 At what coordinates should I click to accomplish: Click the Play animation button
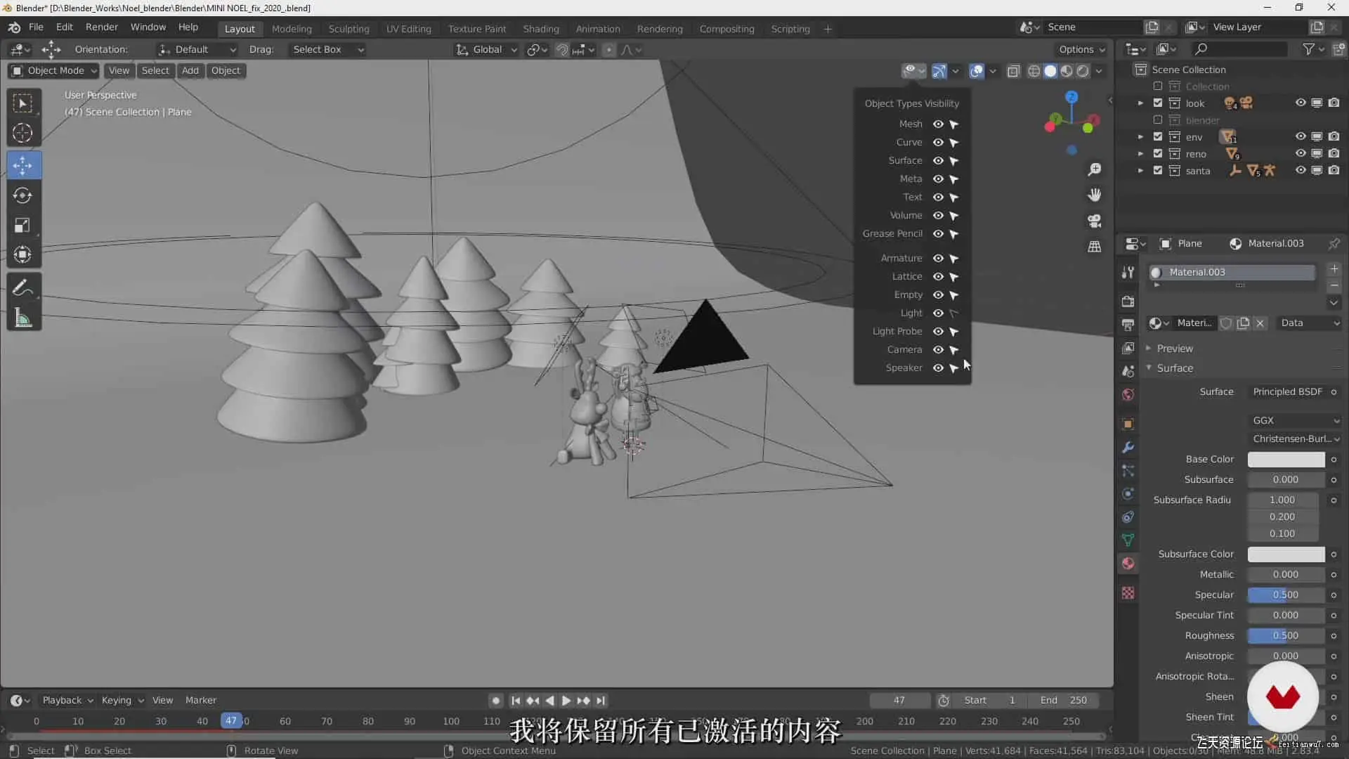(566, 701)
